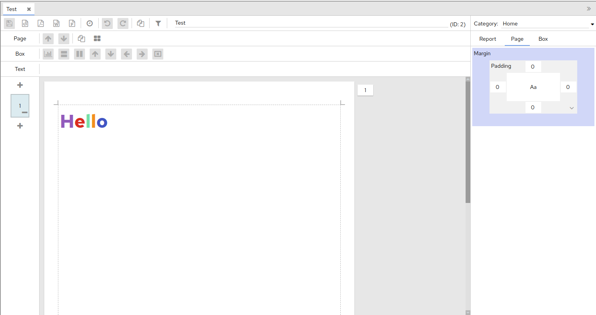
Task: Click the left padding value field
Action: click(x=498, y=87)
